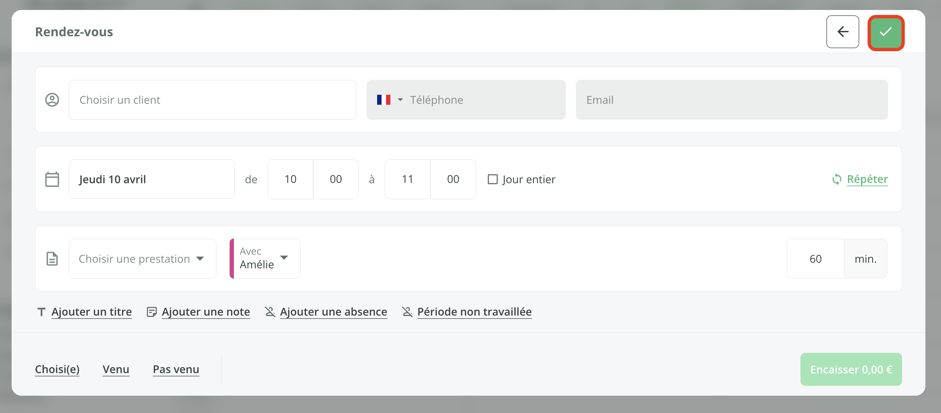Image resolution: width=941 pixels, height=413 pixels.
Task: Select the Pas venu status
Action: coord(176,369)
